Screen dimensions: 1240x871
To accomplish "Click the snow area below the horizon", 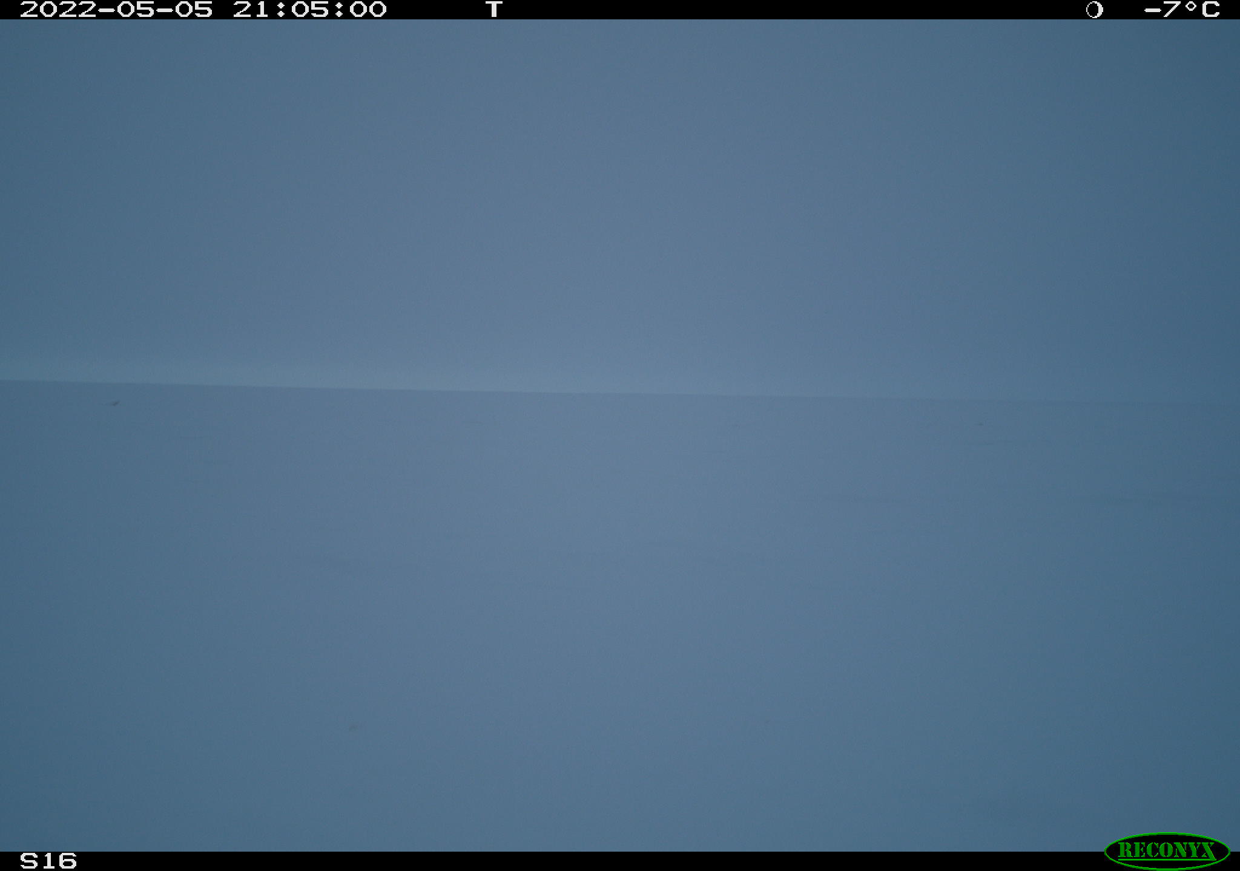I will point(620,623).
